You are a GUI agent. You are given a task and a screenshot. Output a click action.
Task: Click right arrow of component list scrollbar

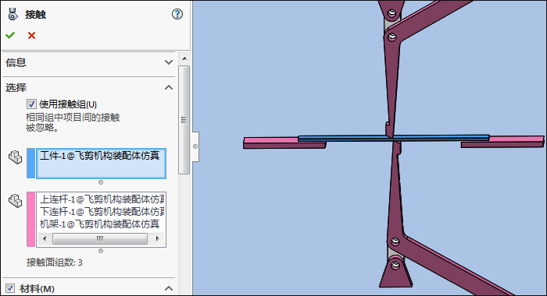(157, 238)
